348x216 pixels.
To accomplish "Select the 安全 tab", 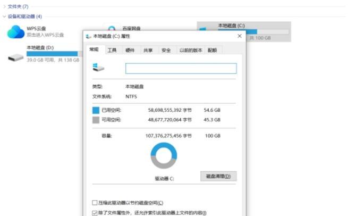I will [166, 50].
